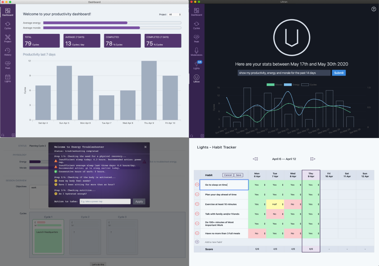Viewport: 379px width, 266px height.
Task: Open Monday 'No' dropdown for 3 full meals
Action: (257, 233)
